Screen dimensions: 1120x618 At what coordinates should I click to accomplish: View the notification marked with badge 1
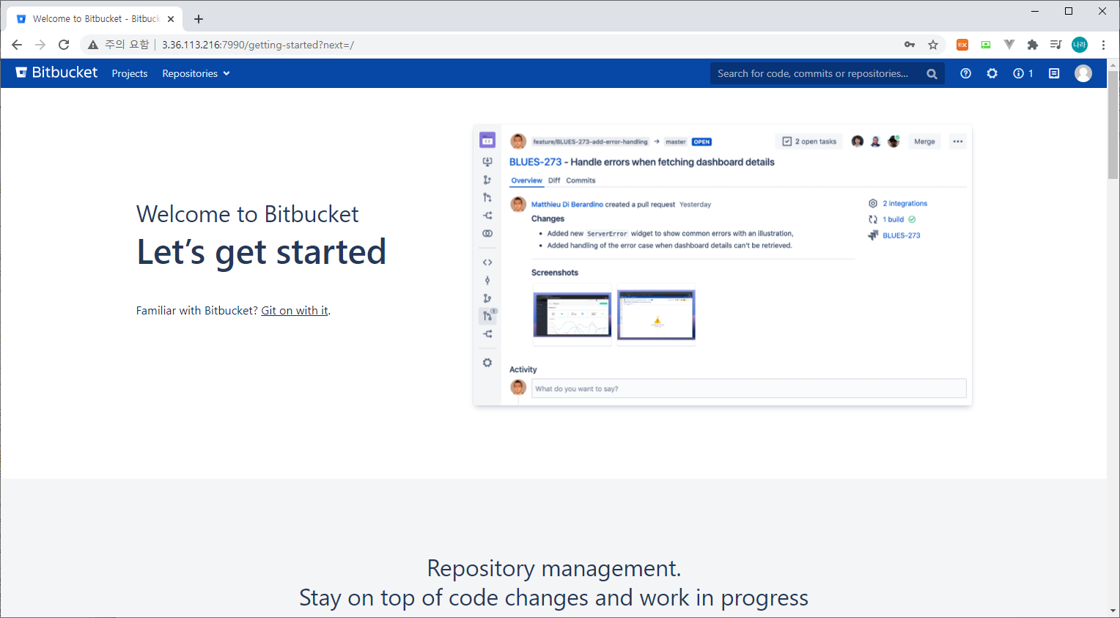pyautogui.click(x=1023, y=73)
